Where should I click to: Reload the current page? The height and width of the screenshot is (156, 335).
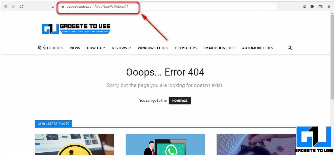[x=21, y=7]
